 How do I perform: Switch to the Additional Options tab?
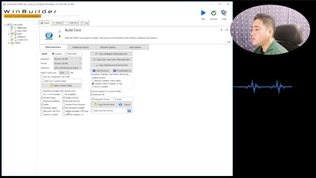(x=80, y=47)
